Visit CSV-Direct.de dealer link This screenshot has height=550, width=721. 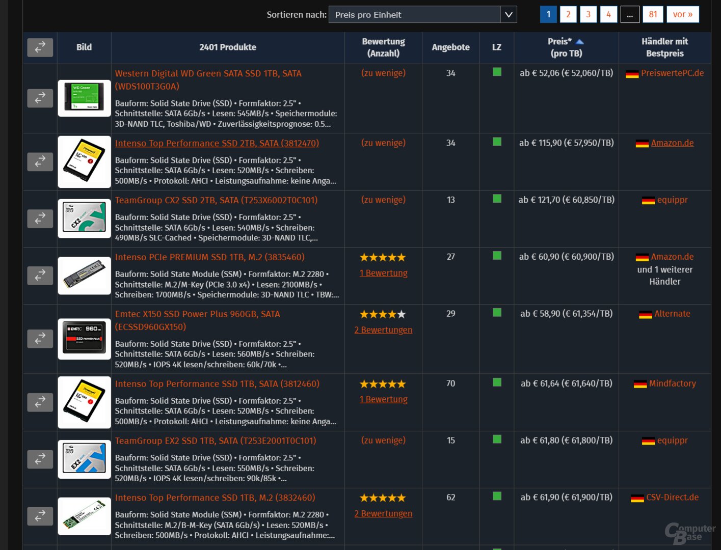(x=672, y=498)
